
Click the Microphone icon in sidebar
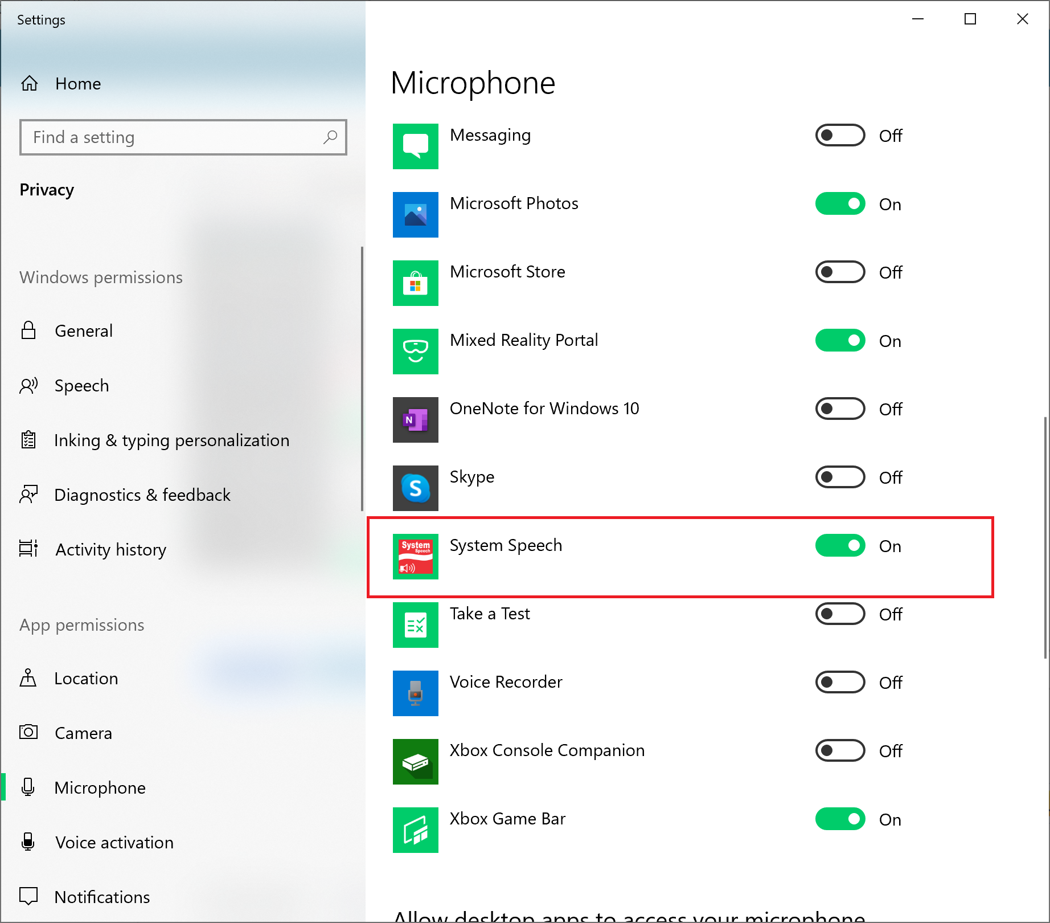click(28, 787)
